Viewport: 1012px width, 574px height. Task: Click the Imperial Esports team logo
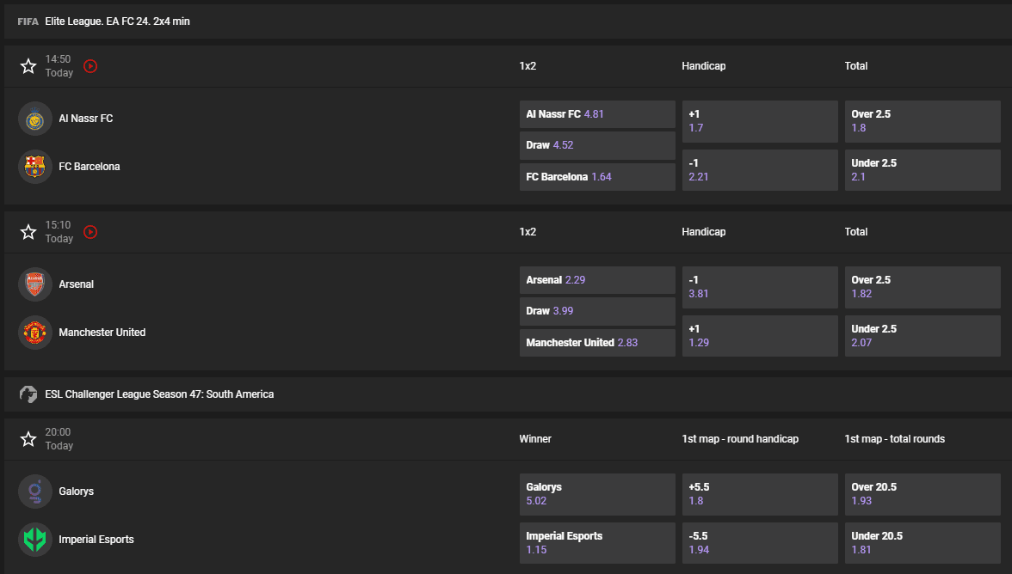pyautogui.click(x=34, y=540)
